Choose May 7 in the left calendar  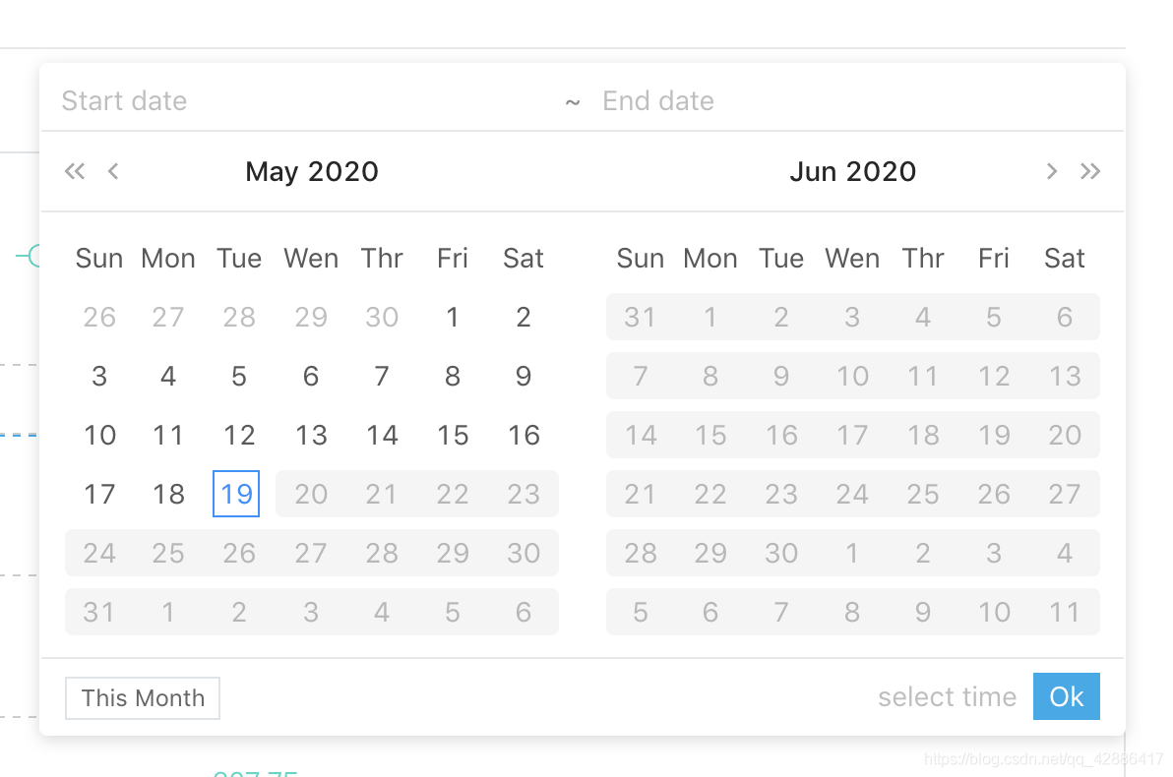382,376
